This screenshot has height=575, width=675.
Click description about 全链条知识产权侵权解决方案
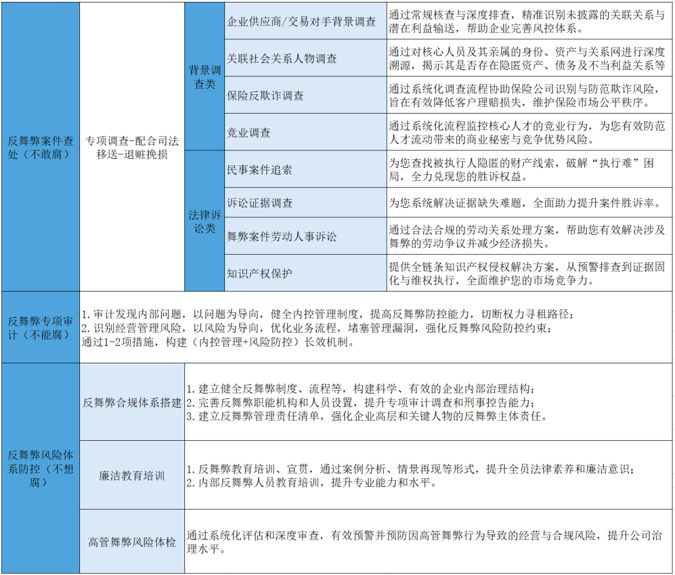(529, 273)
